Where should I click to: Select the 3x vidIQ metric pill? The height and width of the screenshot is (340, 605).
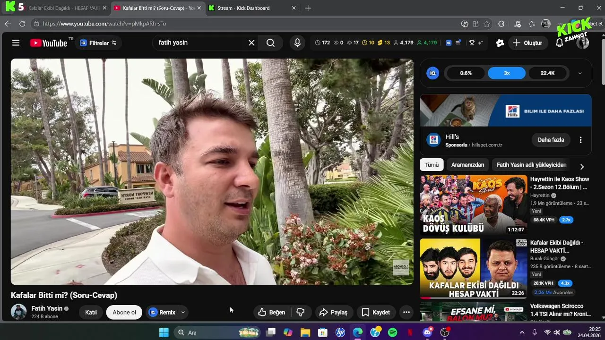coord(507,73)
